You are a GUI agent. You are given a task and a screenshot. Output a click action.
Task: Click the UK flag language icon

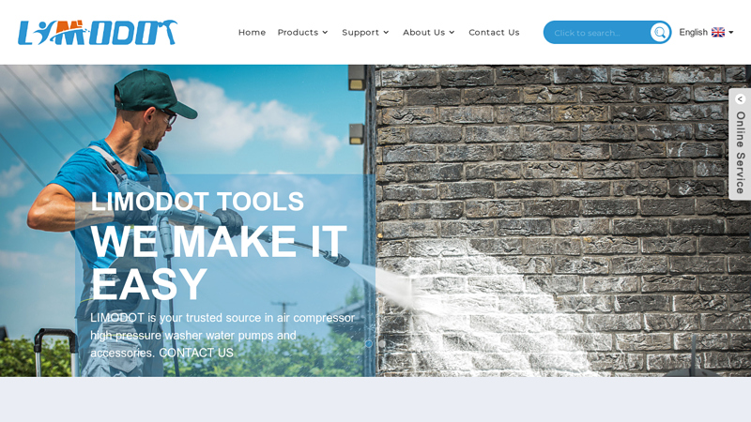coord(718,32)
